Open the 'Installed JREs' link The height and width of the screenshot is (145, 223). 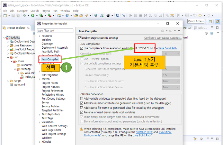point(144,132)
